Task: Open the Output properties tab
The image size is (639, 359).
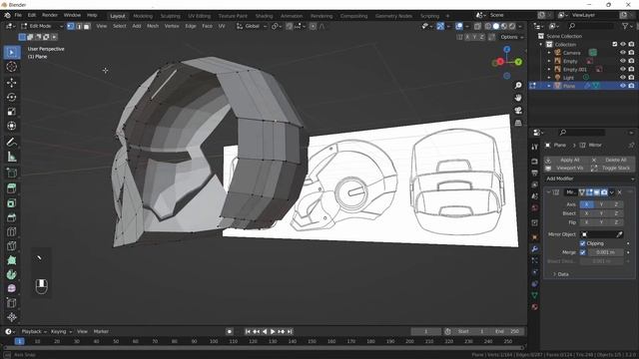Action: click(x=535, y=174)
